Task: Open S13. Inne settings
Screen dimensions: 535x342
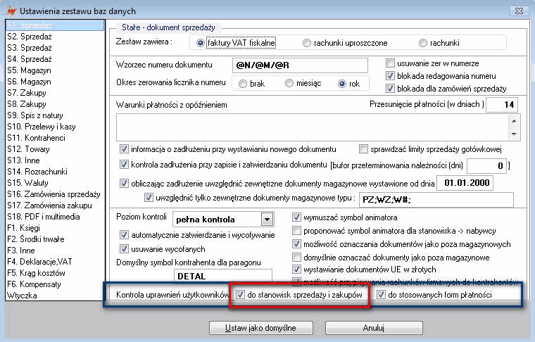Action: [x=56, y=160]
